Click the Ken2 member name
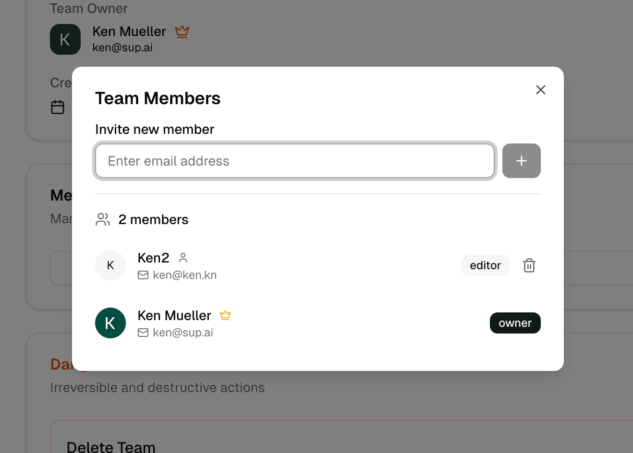The image size is (633, 453). click(x=153, y=258)
